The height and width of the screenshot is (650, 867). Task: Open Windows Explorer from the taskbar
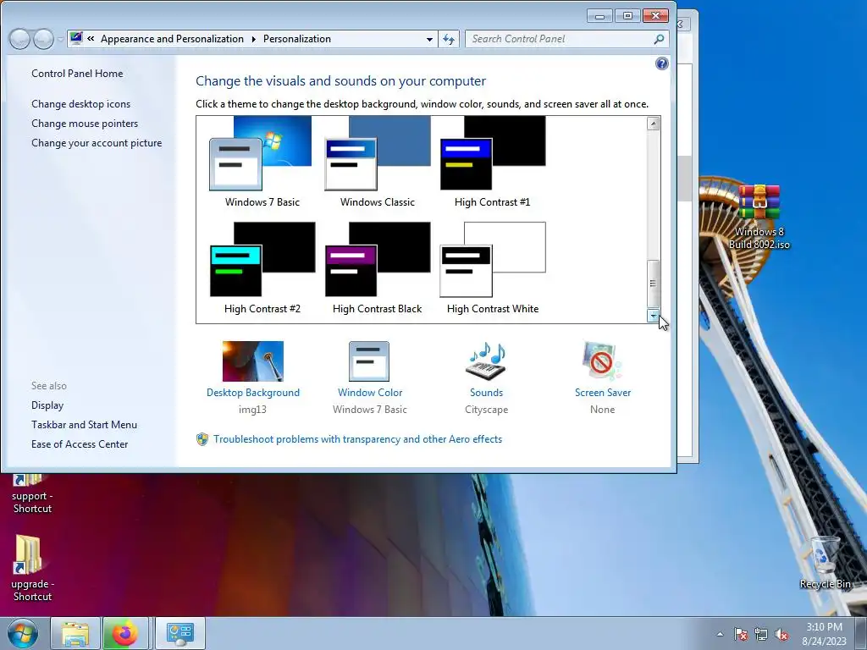[75, 633]
